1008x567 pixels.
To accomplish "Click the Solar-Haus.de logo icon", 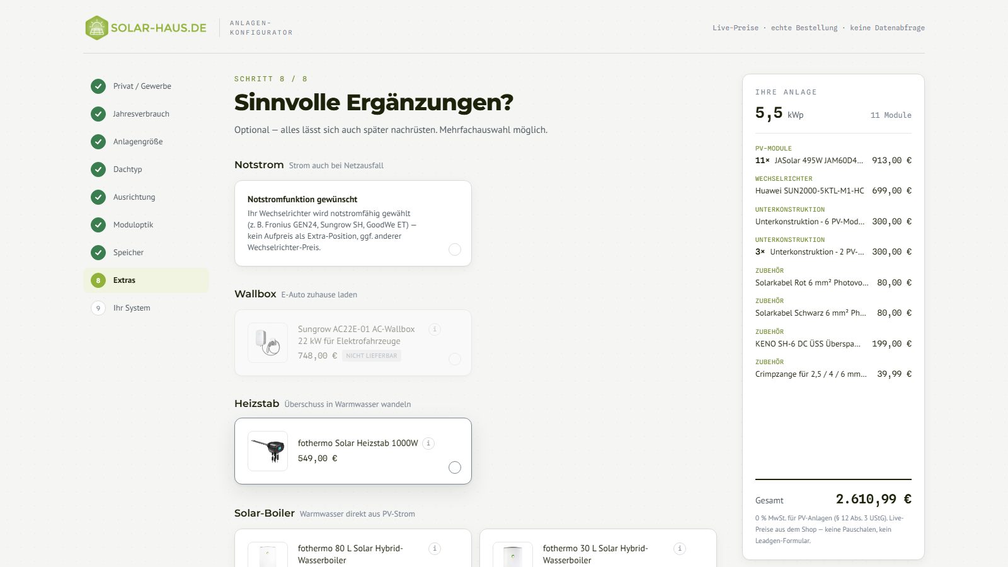I will coord(96,28).
